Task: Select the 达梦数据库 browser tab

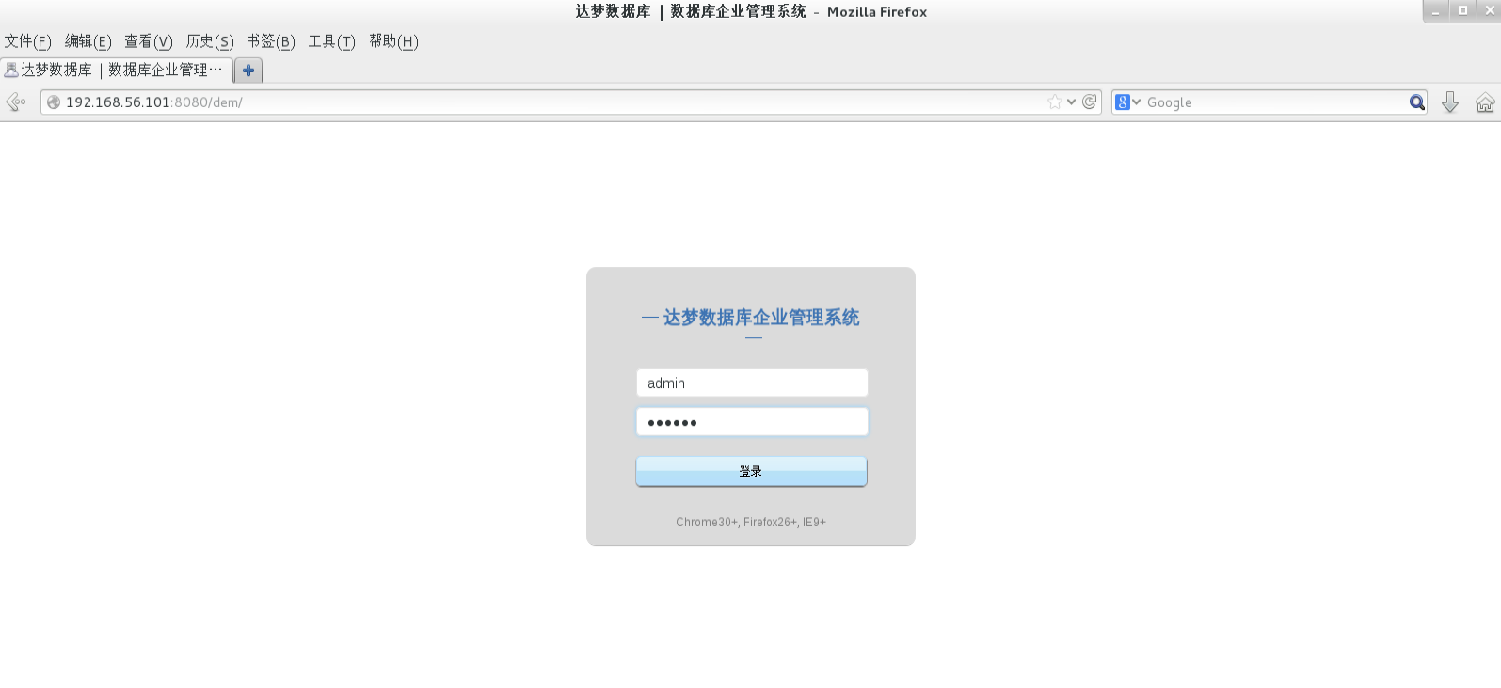Action: pos(117,70)
